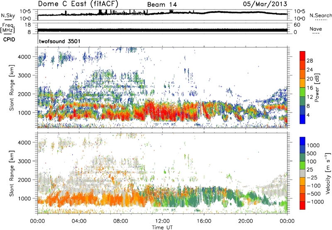Click the "CPID" row label
332x230 pixels.
click(9, 39)
